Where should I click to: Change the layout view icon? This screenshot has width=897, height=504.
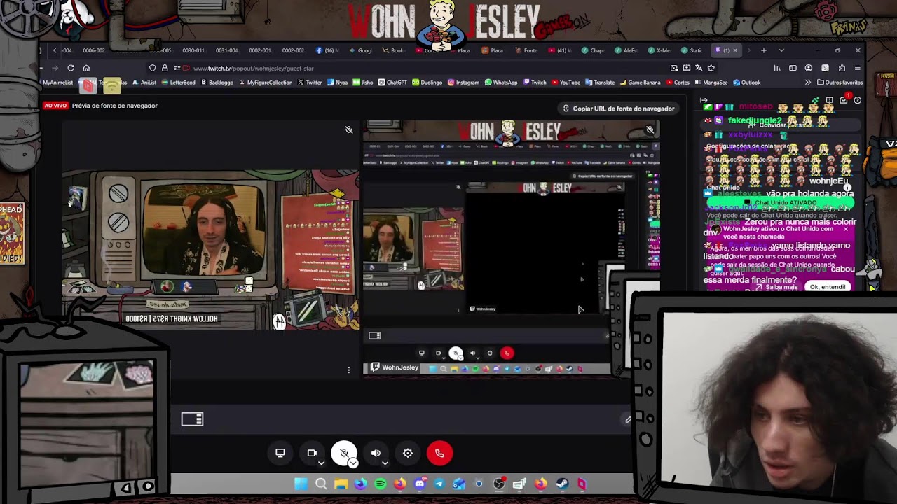coord(192,419)
